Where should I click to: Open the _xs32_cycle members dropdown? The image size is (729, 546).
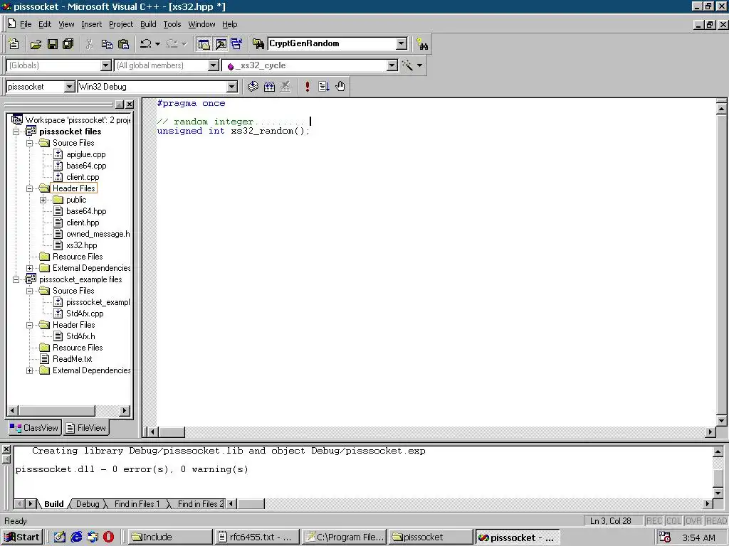pos(392,65)
